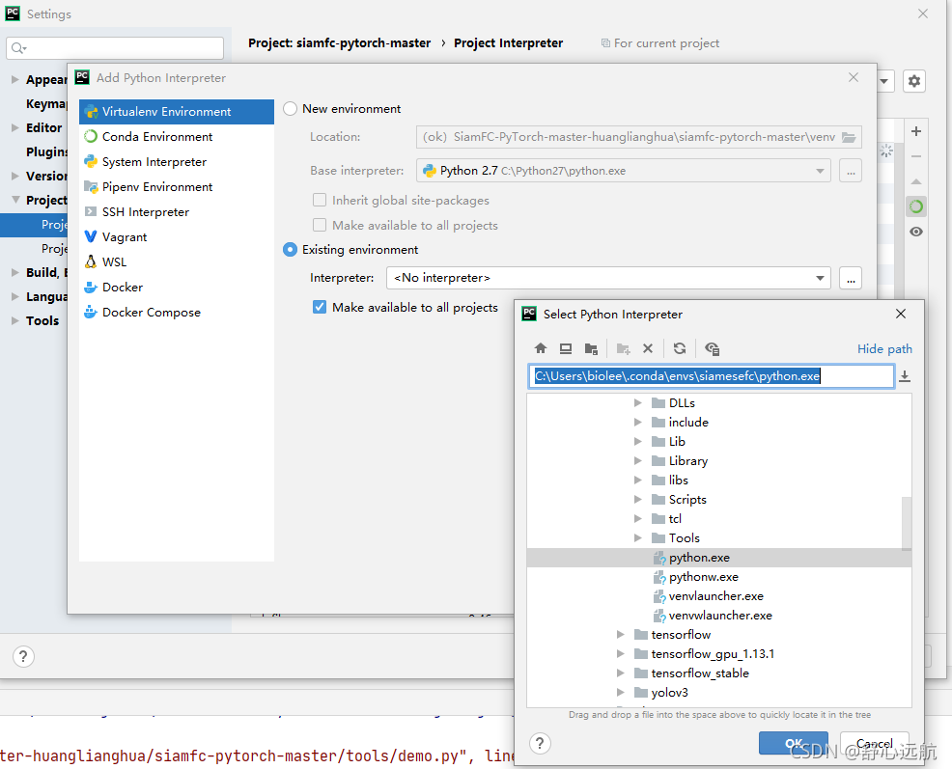Expand Tools category in Settings sidebar
952x769 pixels.
tap(15, 320)
